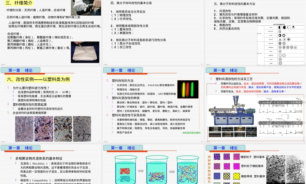Click the 塑料粒子橡胶基体 label
This screenshot has height=184, width=306.
point(252,166)
